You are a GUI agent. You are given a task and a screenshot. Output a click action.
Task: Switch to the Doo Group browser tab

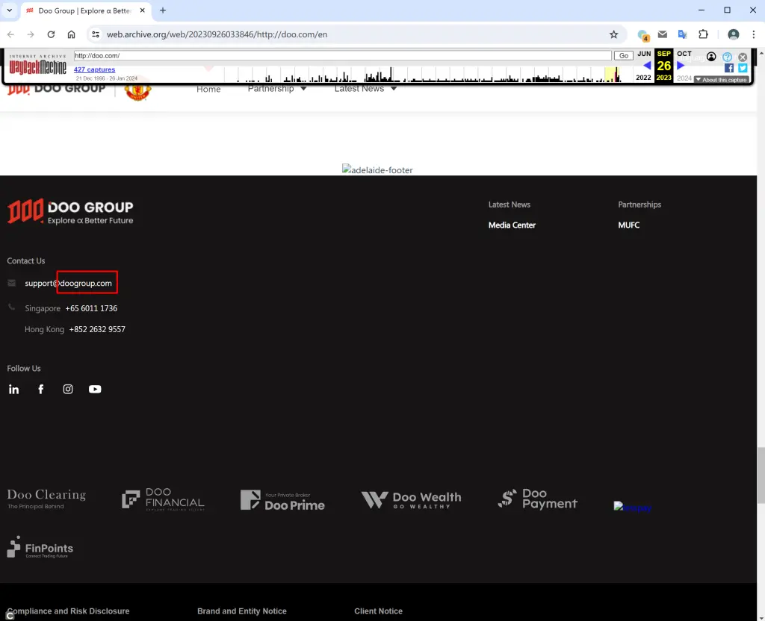click(85, 10)
